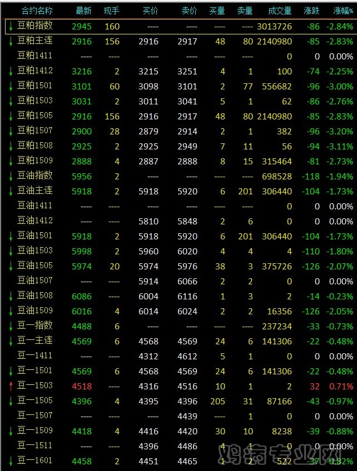
Task: Click the 现手 column header
Action: click(x=111, y=11)
